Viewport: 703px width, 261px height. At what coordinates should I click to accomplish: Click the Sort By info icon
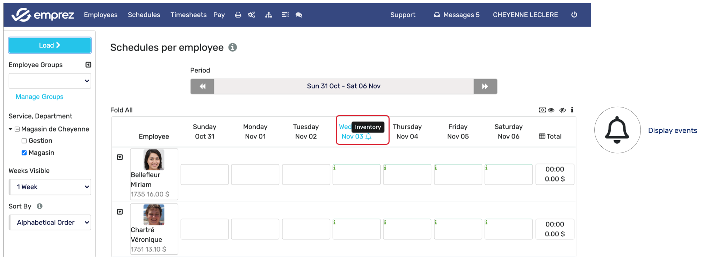click(40, 206)
